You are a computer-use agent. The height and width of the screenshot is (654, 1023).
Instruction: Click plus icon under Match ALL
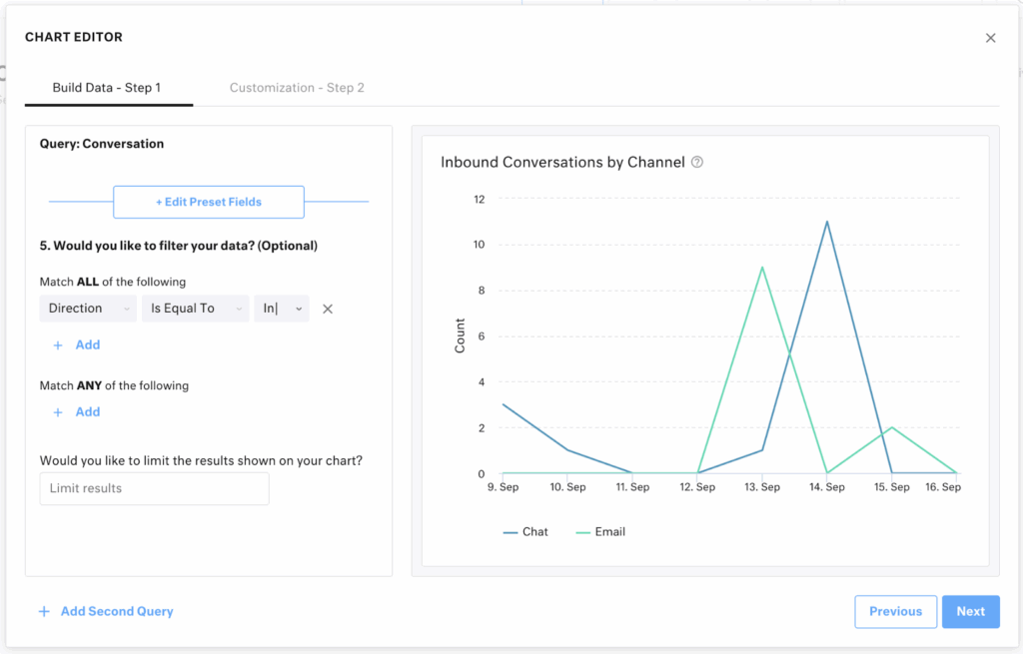coord(58,345)
